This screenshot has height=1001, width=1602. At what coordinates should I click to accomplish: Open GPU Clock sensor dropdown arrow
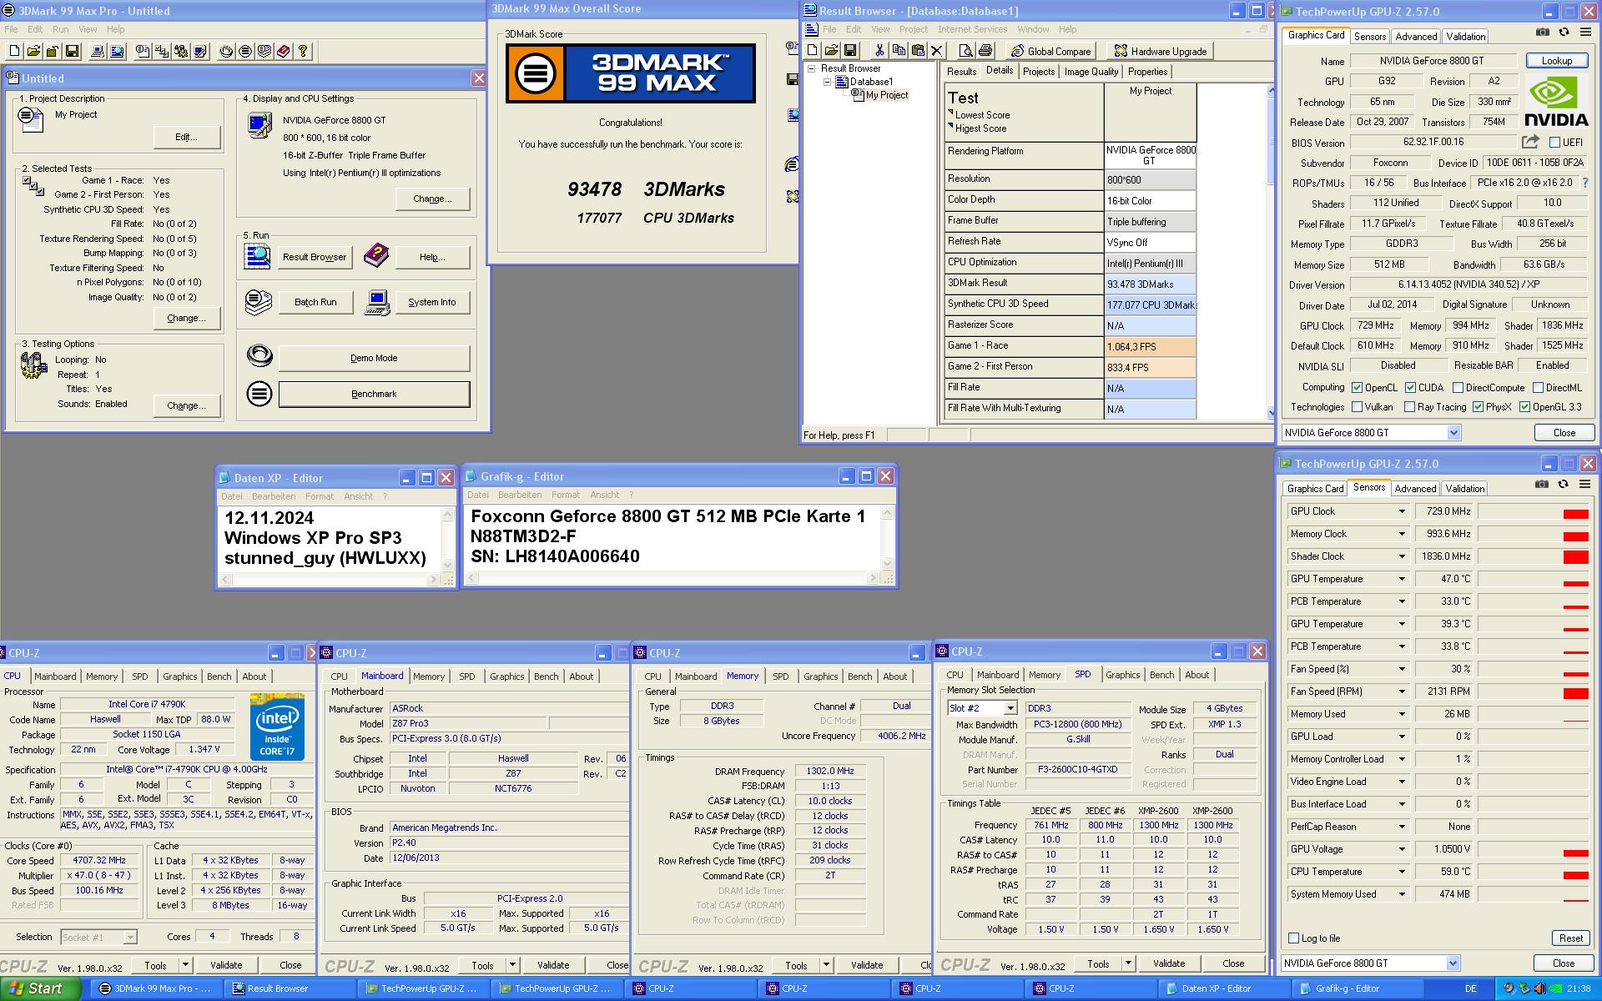(1401, 511)
